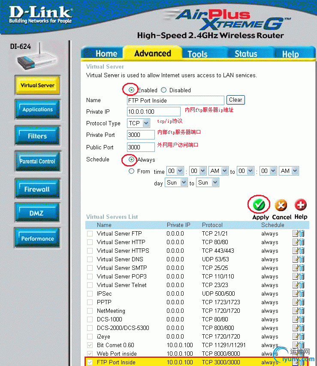Image resolution: width=317 pixels, height=366 pixels.
Task: Delete the Virtual Server DNS entry
Action: pyautogui.click(x=302, y=259)
